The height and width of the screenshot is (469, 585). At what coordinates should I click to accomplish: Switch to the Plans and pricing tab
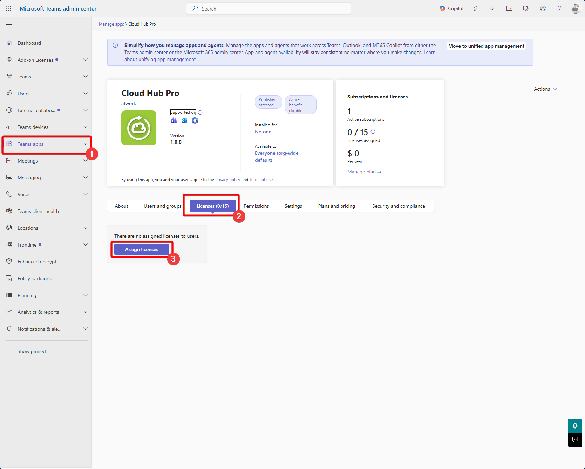pos(336,206)
